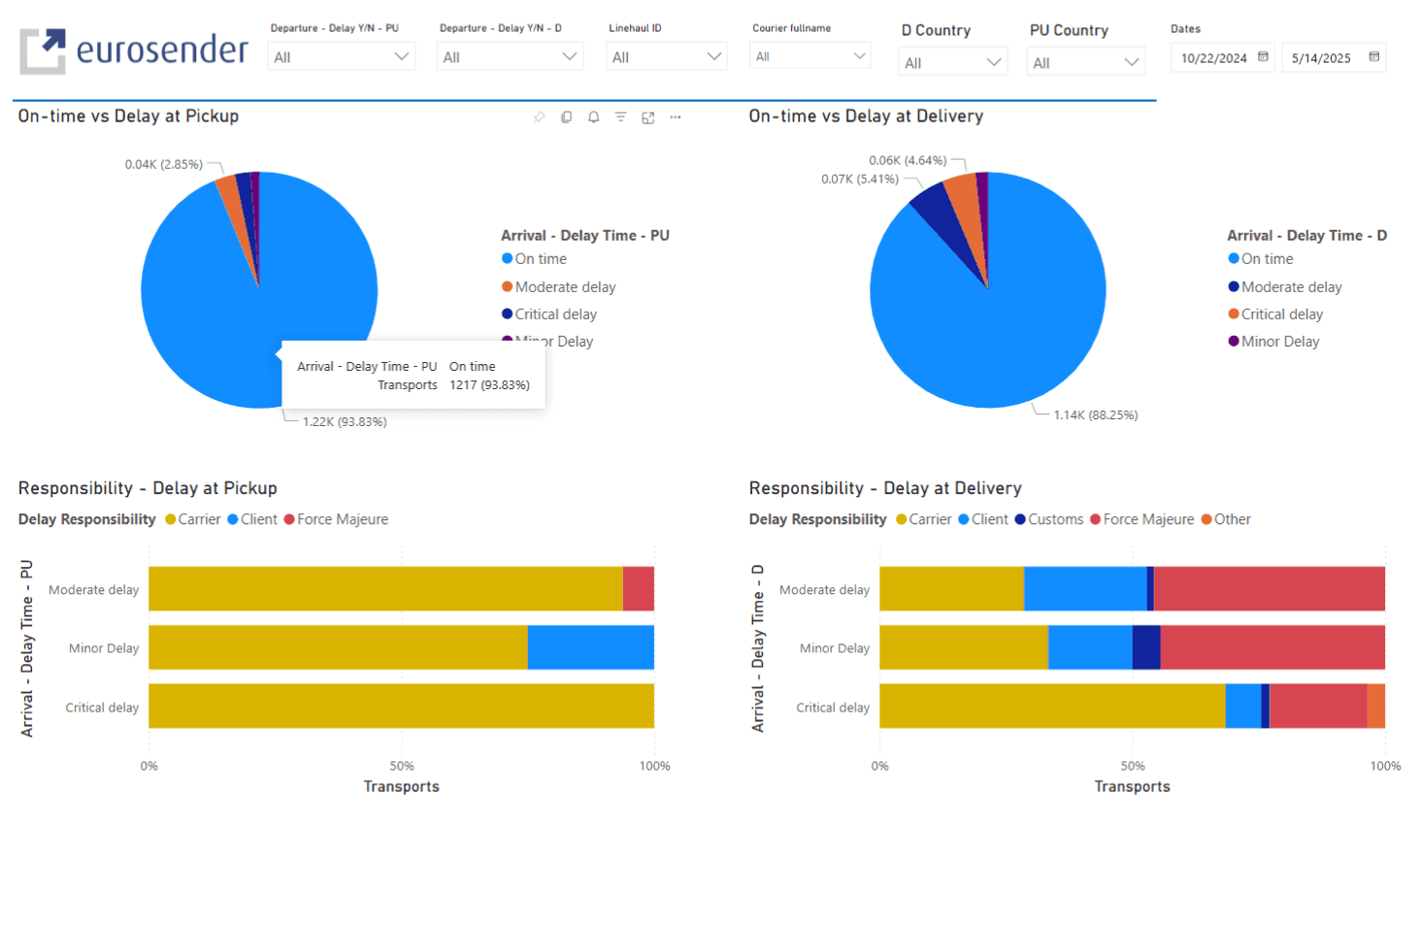This screenshot has height=925, width=1421.
Task: Open pickup pie chart in focus mode
Action: click(x=647, y=117)
